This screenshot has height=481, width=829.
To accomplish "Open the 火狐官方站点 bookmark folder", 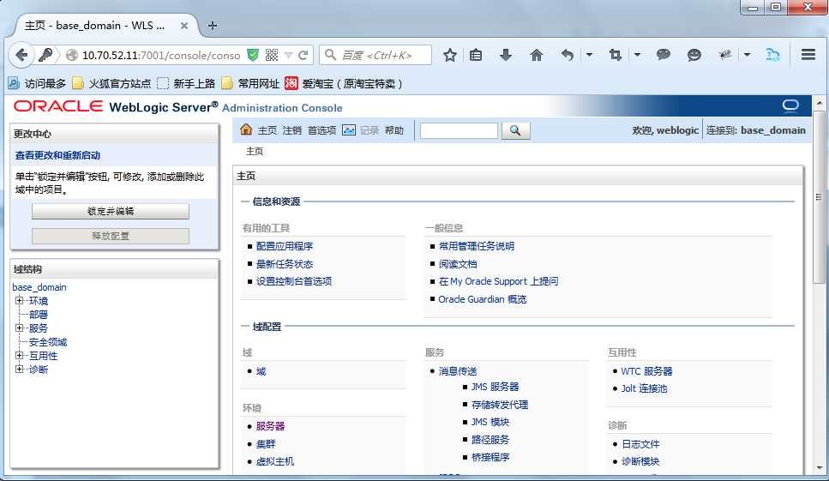I will [x=111, y=83].
